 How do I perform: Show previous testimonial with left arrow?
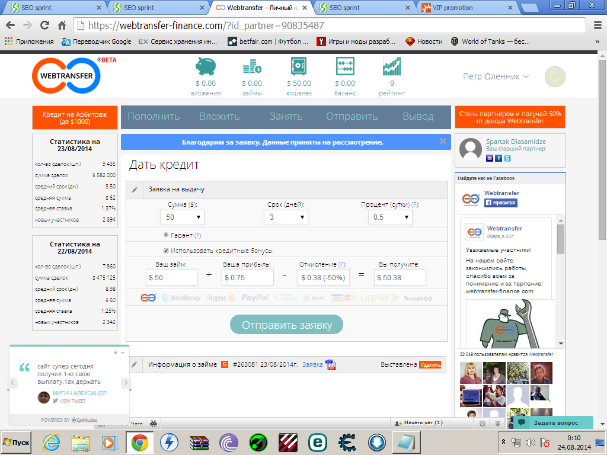point(12,383)
